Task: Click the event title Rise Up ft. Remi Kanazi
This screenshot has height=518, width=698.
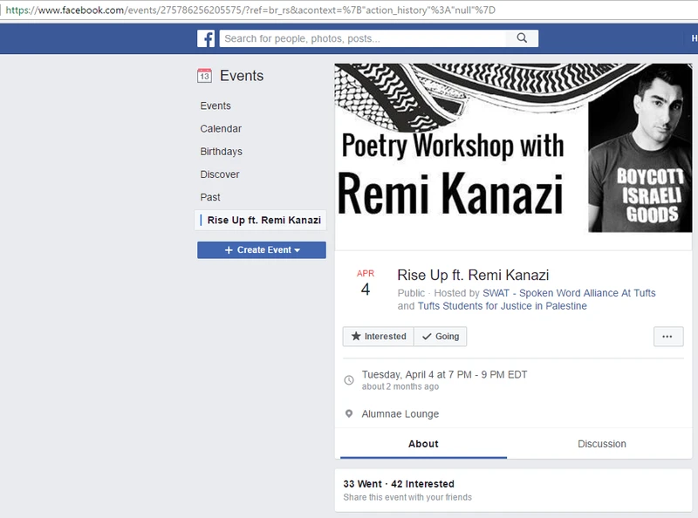Action: tap(473, 275)
